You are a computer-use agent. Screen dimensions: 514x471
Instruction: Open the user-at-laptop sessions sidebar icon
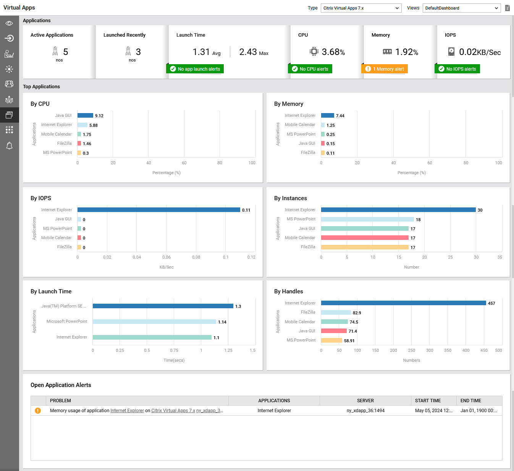coord(9,54)
